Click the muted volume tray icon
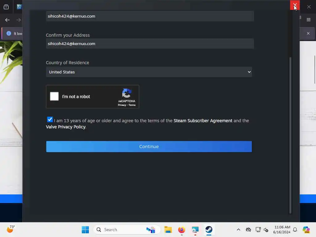 pyautogui.click(x=266, y=230)
